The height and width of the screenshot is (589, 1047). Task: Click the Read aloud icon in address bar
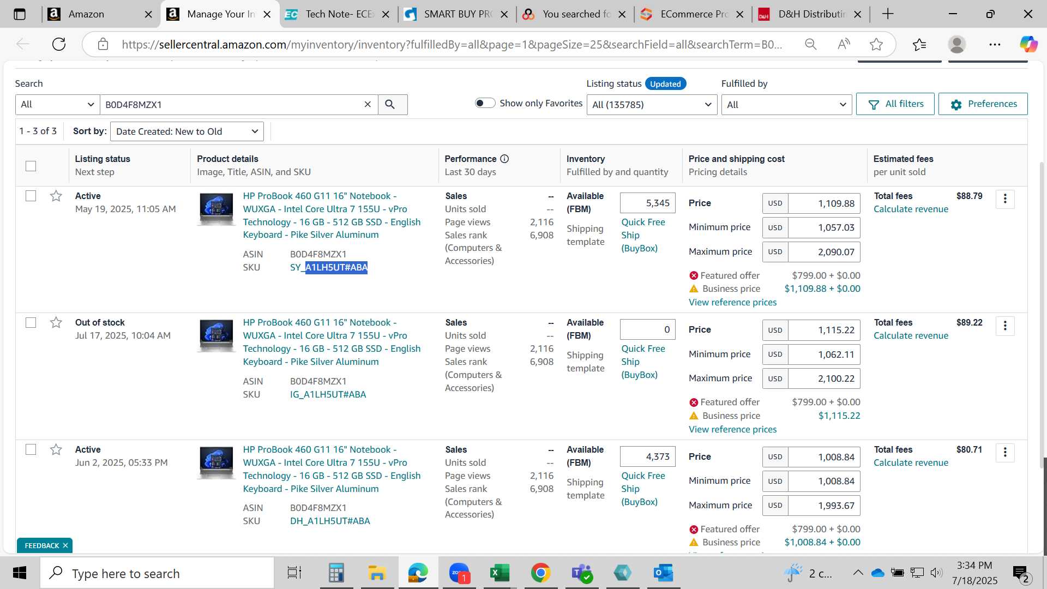click(844, 44)
